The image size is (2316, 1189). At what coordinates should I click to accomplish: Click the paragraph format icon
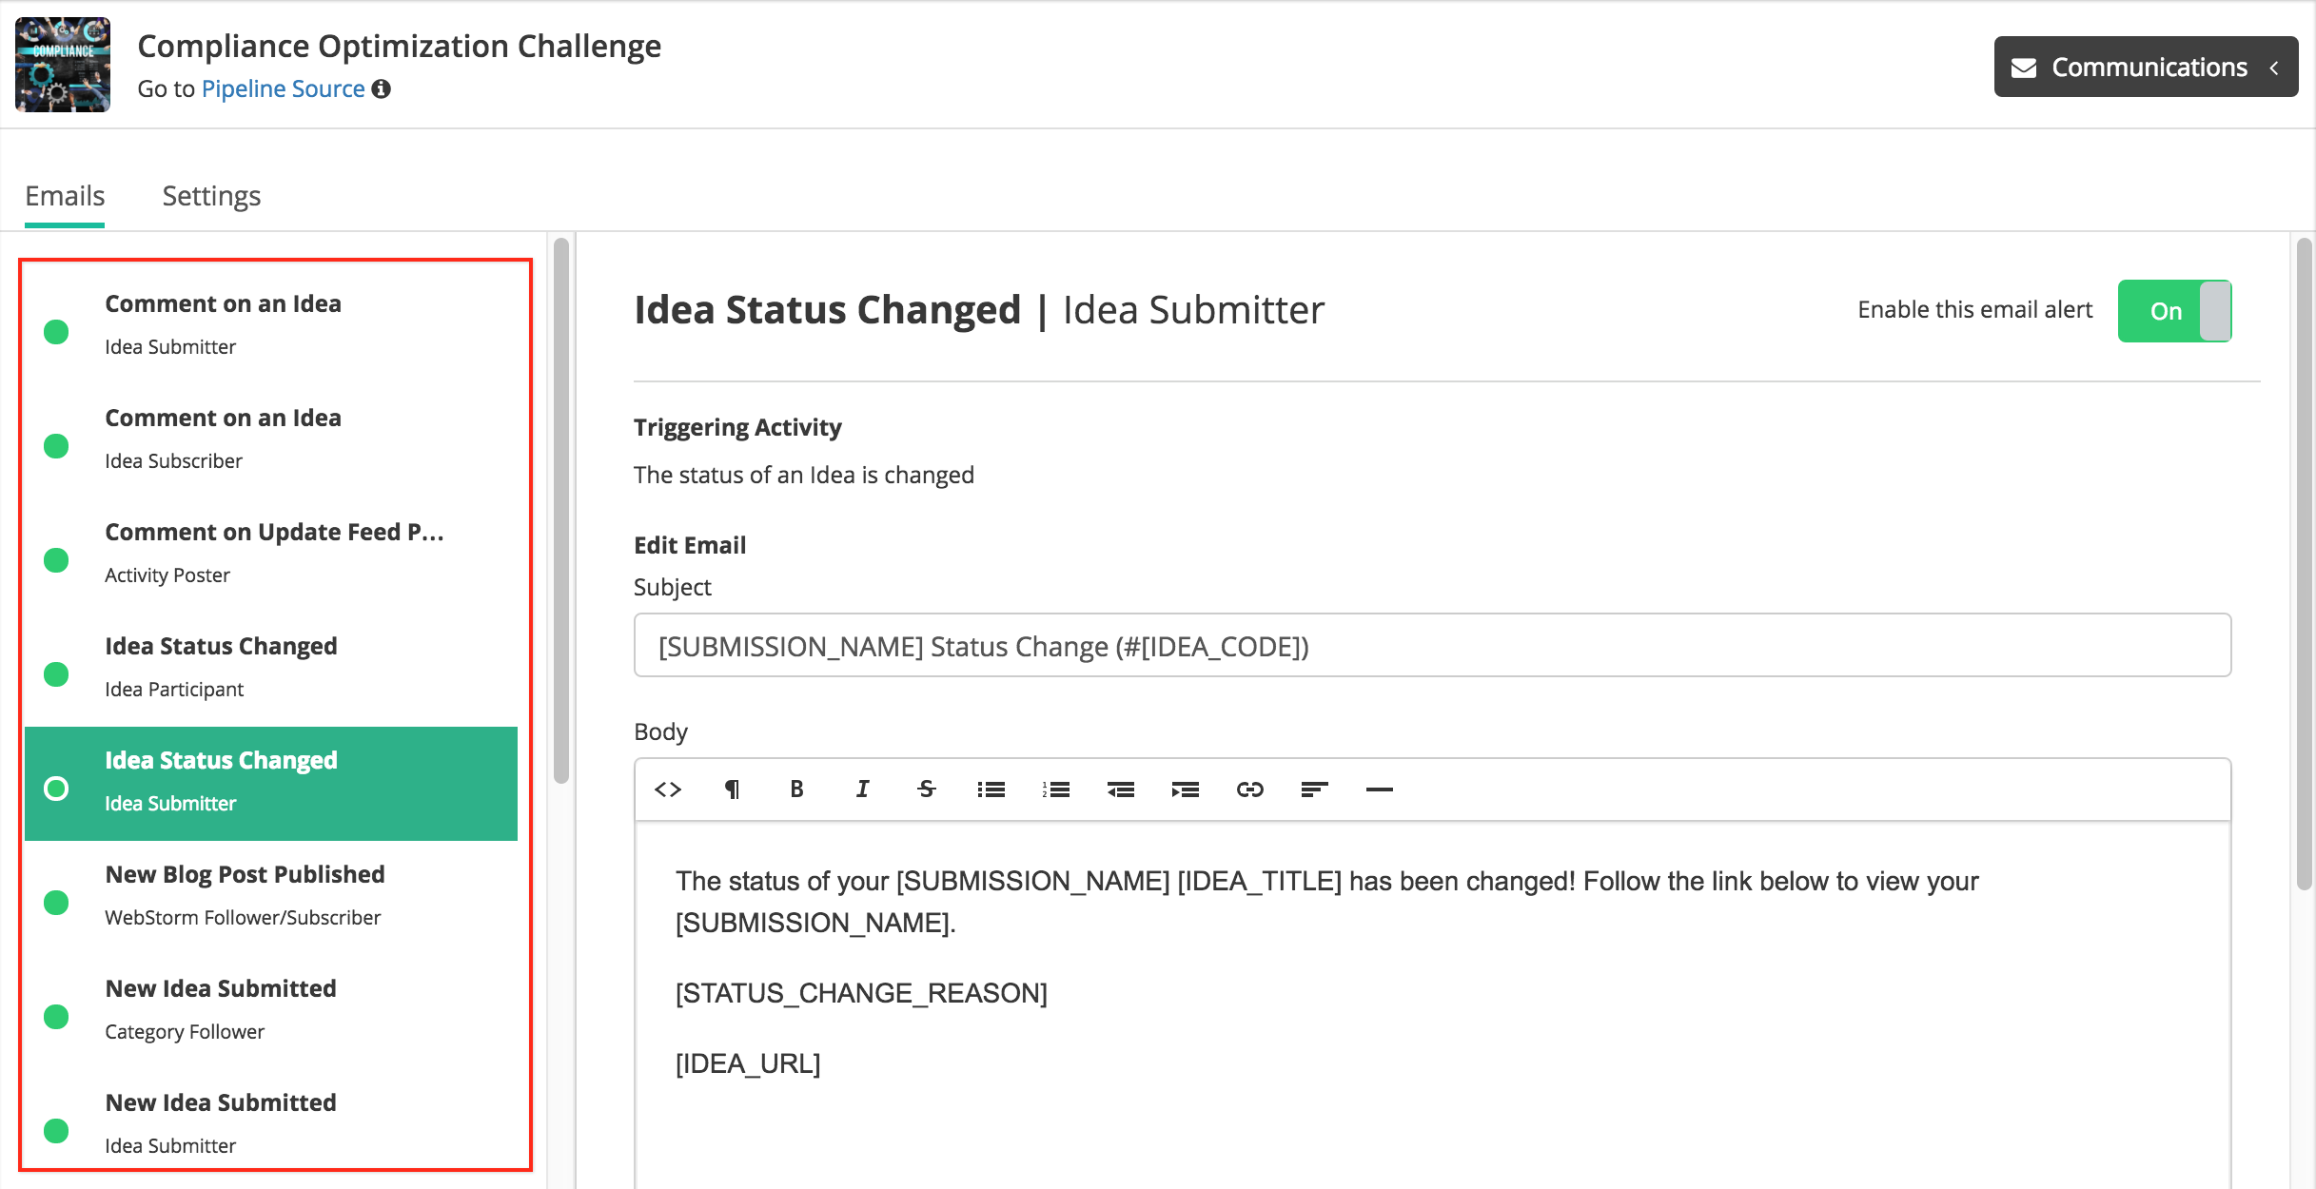pyautogui.click(x=732, y=789)
